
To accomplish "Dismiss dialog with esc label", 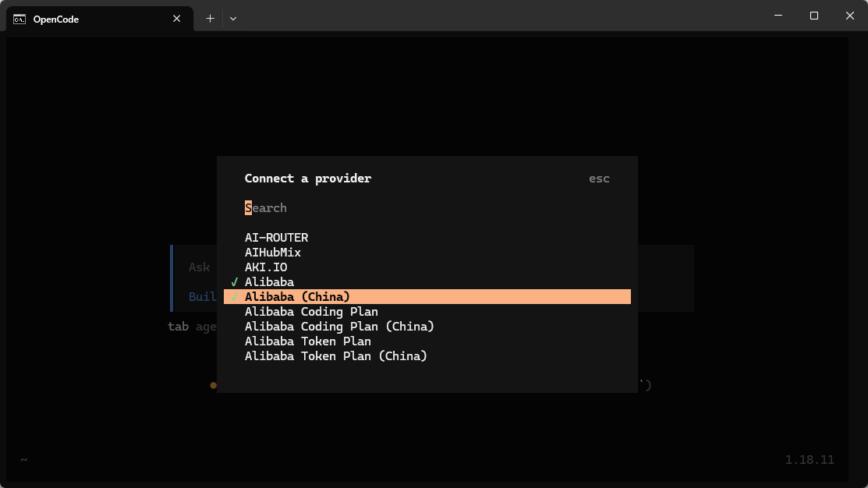I will tap(599, 179).
